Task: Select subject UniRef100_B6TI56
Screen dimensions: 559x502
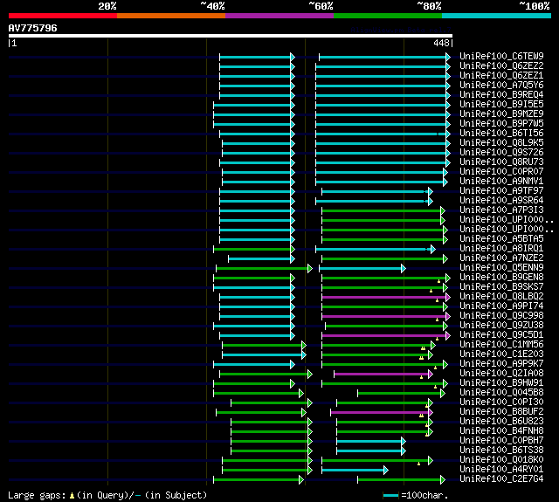Action: [501, 134]
